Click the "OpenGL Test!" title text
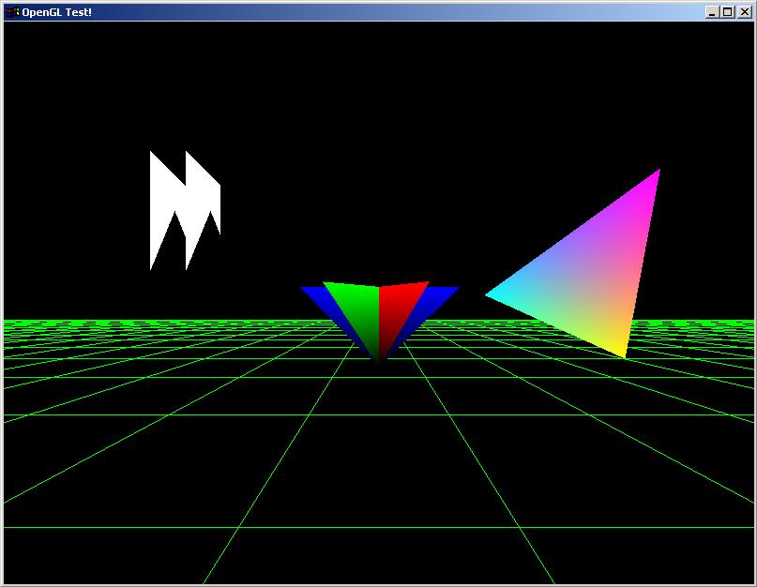 pos(56,12)
